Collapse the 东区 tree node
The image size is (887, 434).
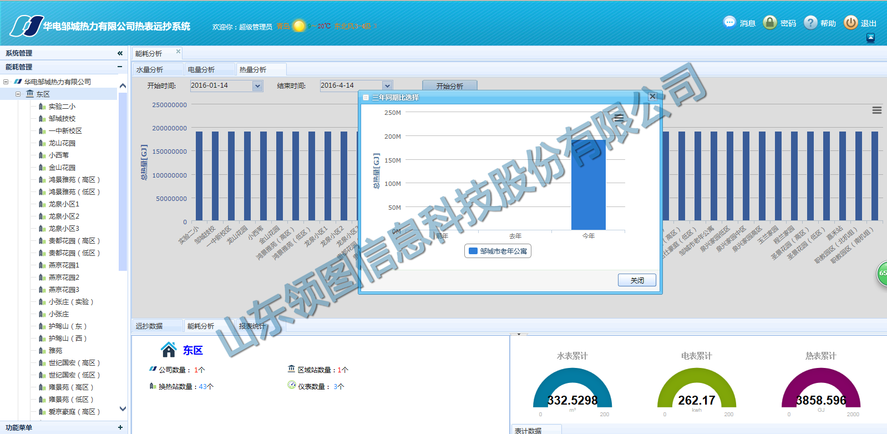click(18, 94)
